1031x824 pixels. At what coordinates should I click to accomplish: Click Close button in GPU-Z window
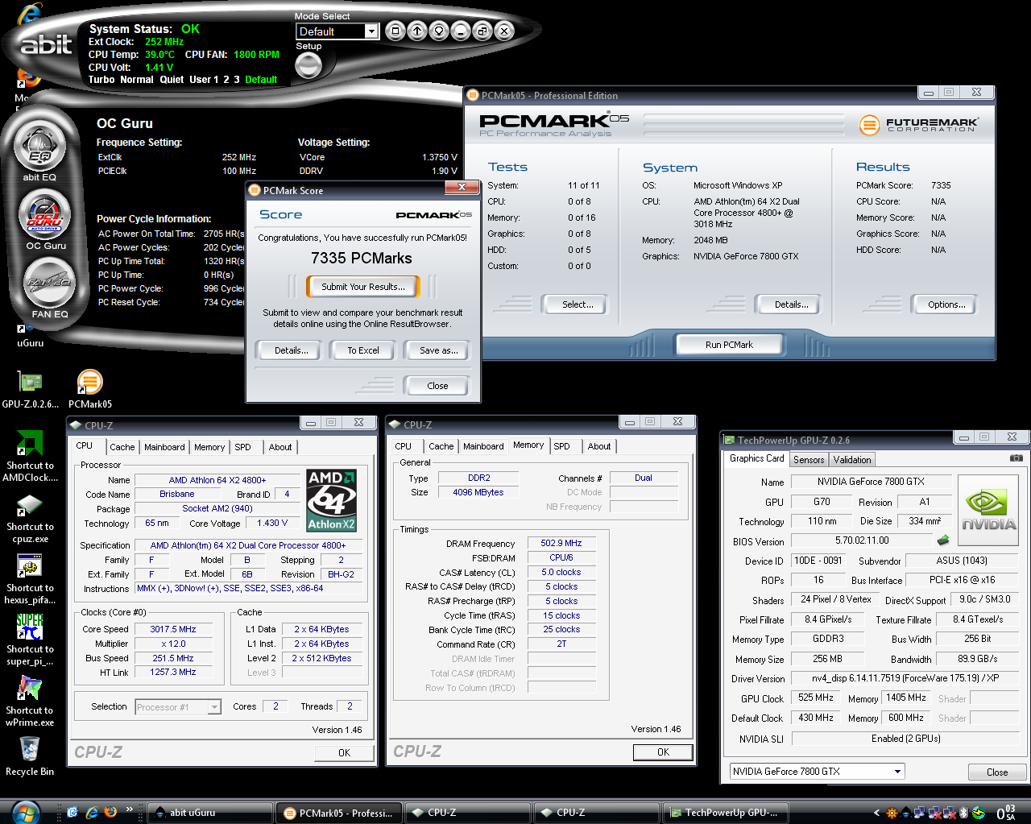[x=997, y=772]
